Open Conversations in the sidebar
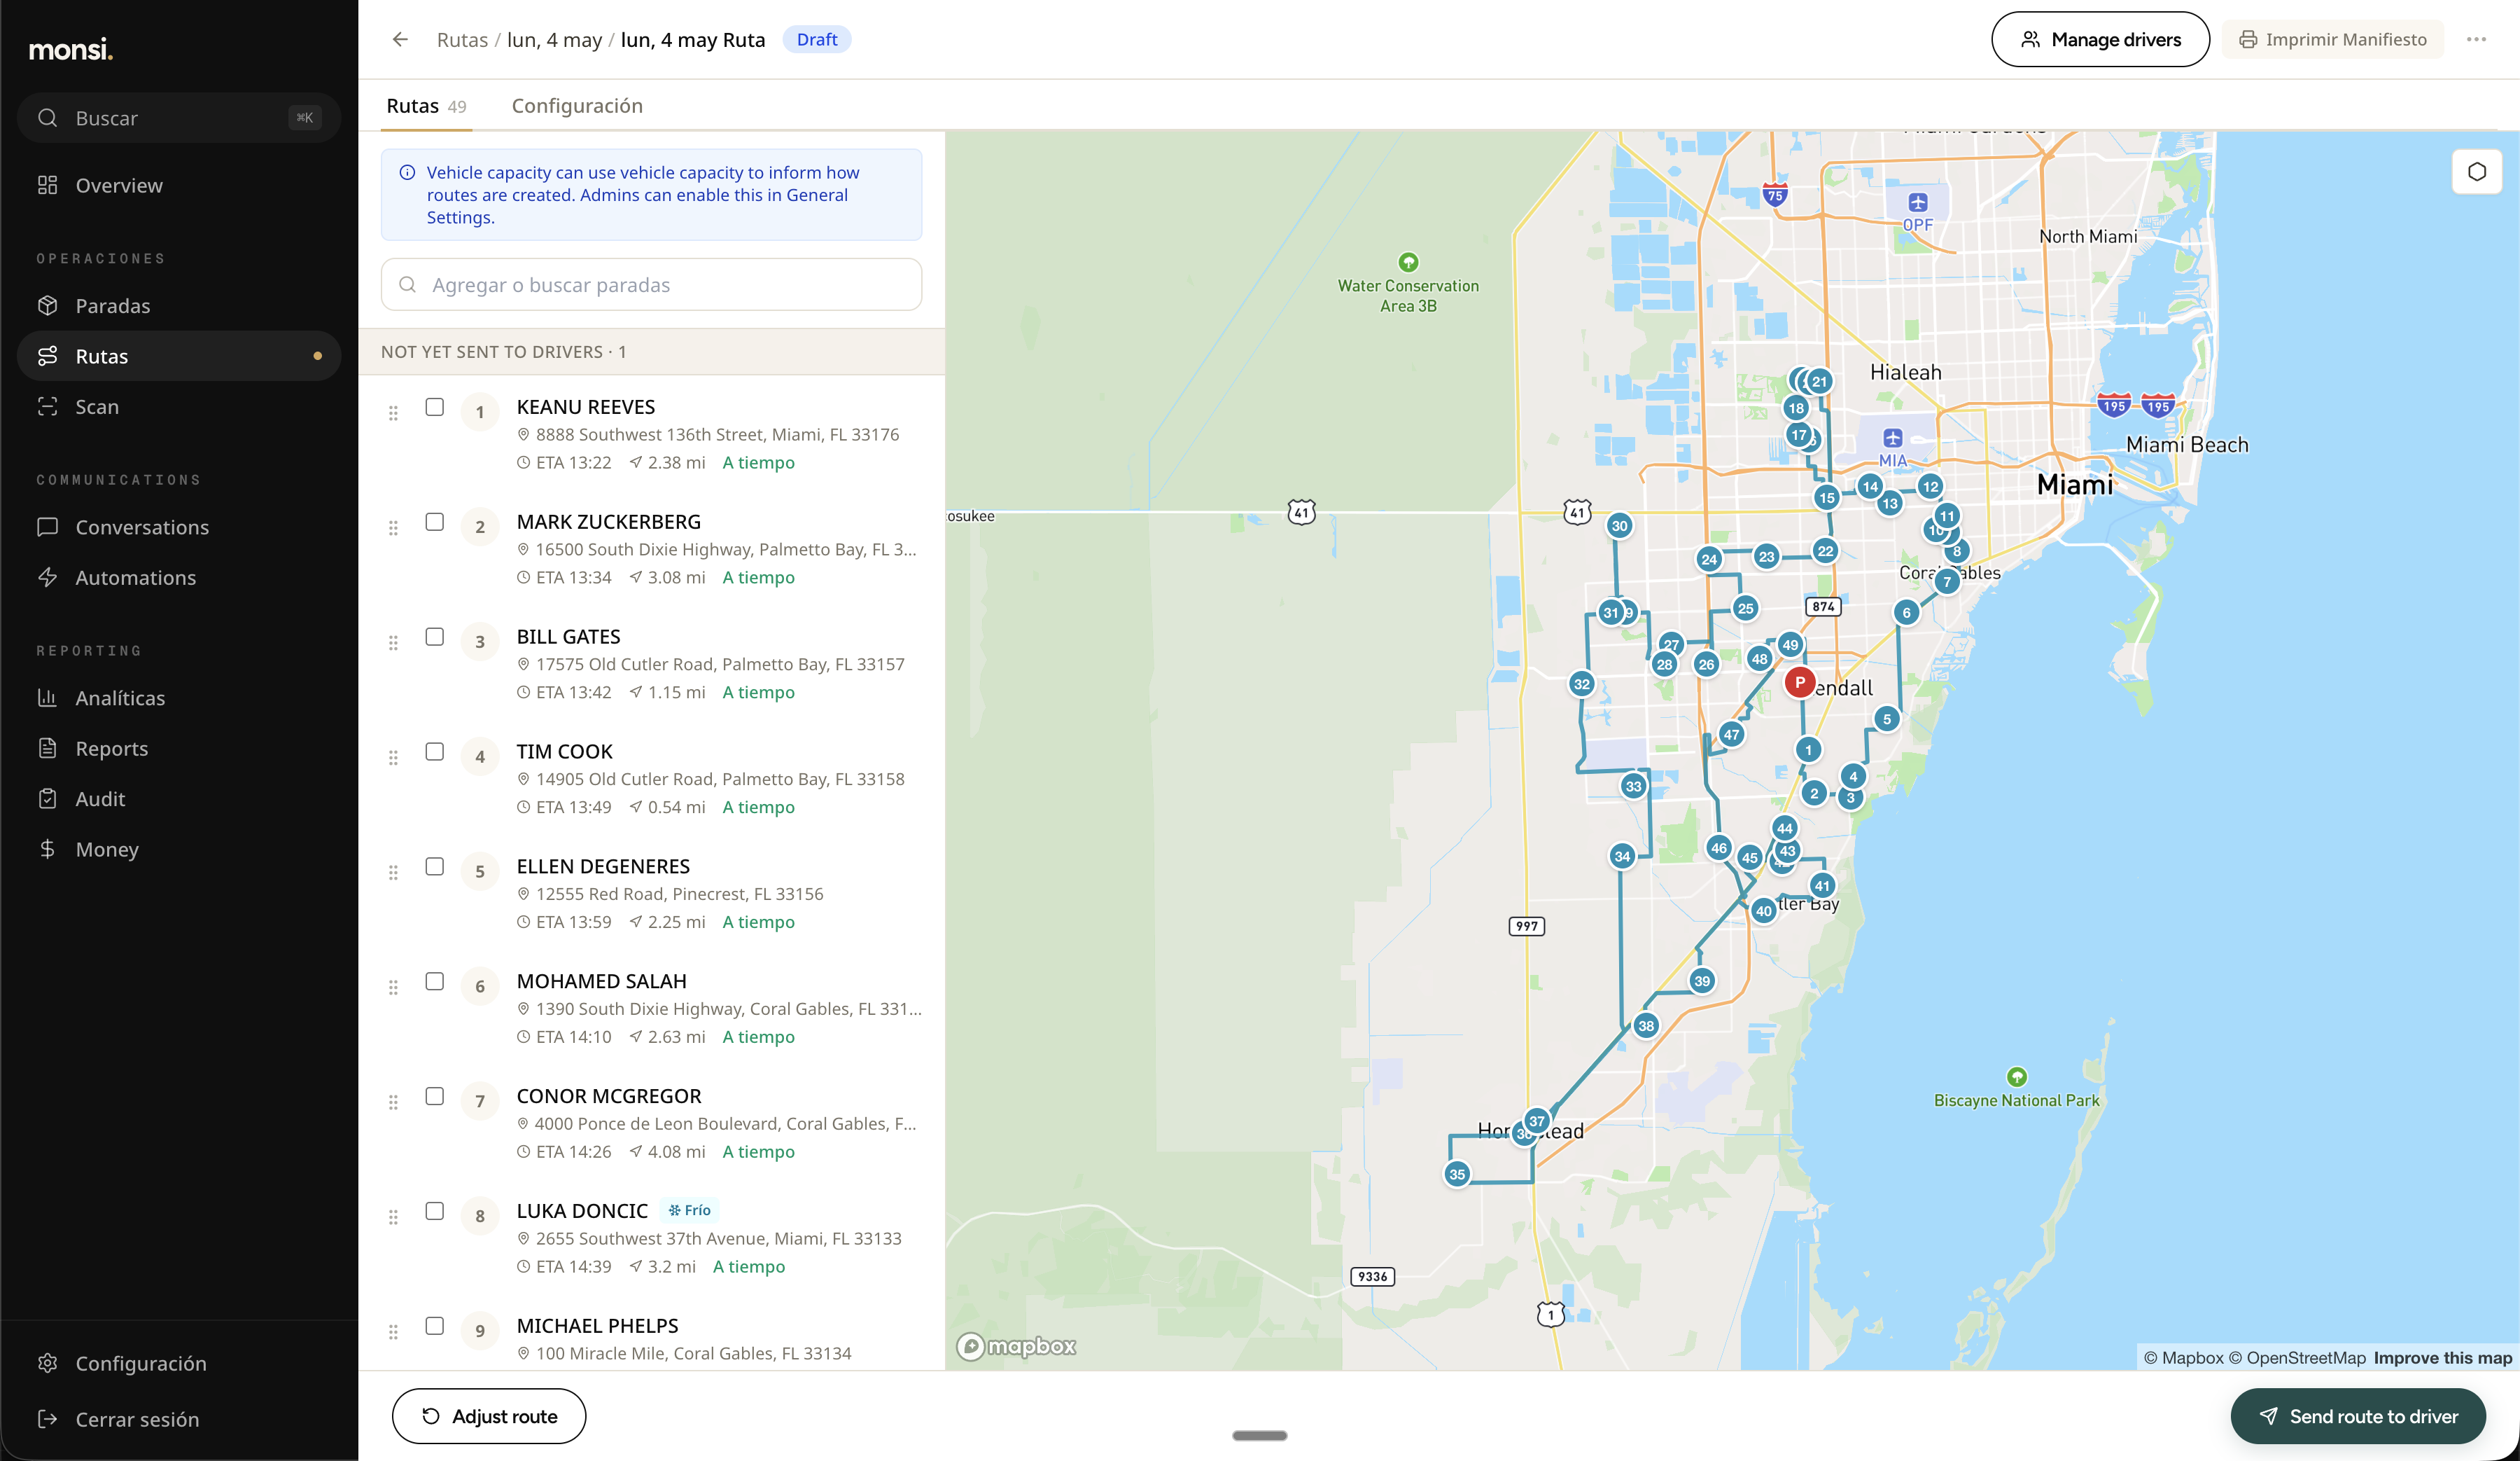 [179, 527]
